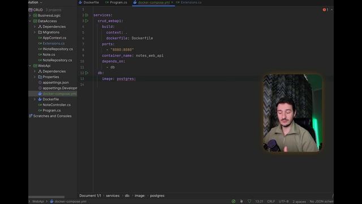
Task: Switch to the Dockerfile editor tab
Action: click(89, 2)
